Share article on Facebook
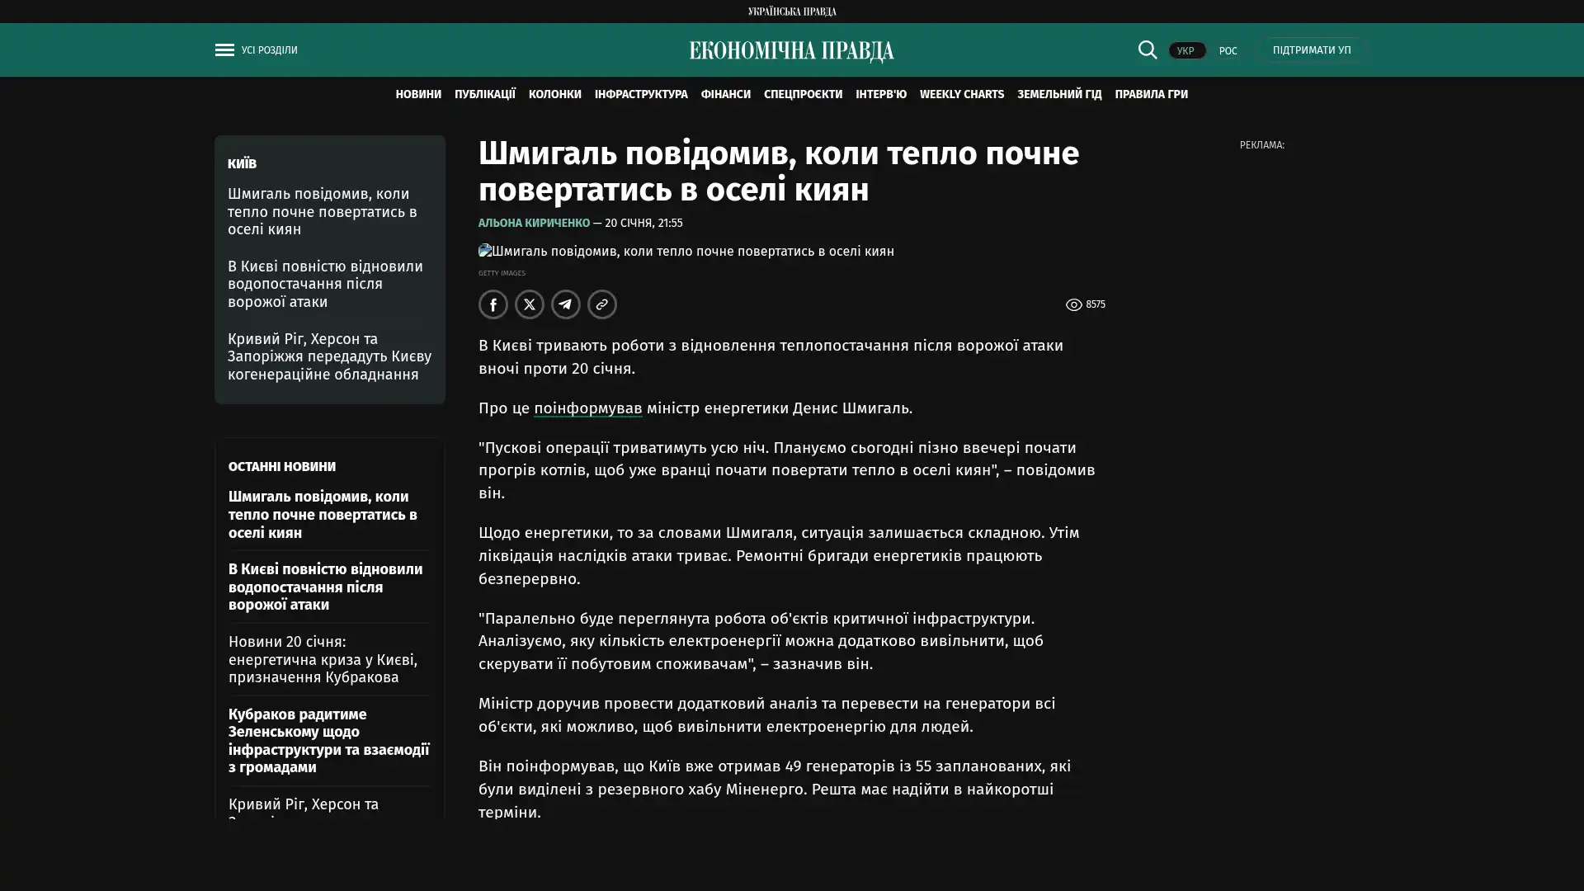The image size is (1584, 891). tap(493, 304)
